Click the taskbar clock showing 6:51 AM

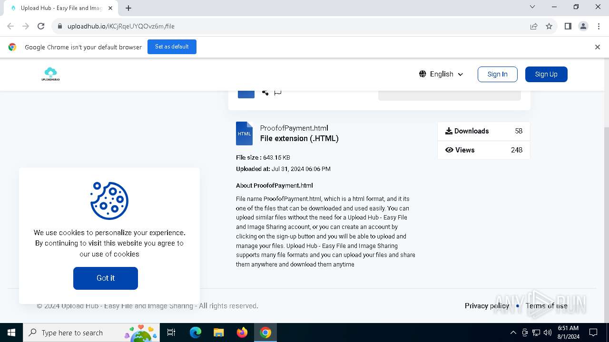pos(568,332)
